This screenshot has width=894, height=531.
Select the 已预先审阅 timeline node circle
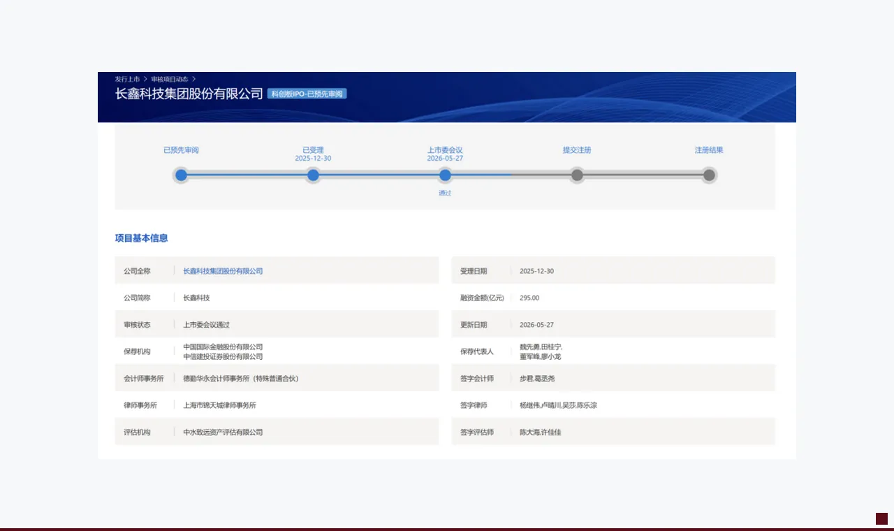tap(181, 175)
